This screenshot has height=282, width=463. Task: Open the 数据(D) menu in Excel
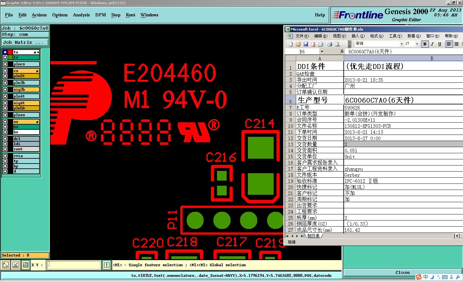point(414,36)
